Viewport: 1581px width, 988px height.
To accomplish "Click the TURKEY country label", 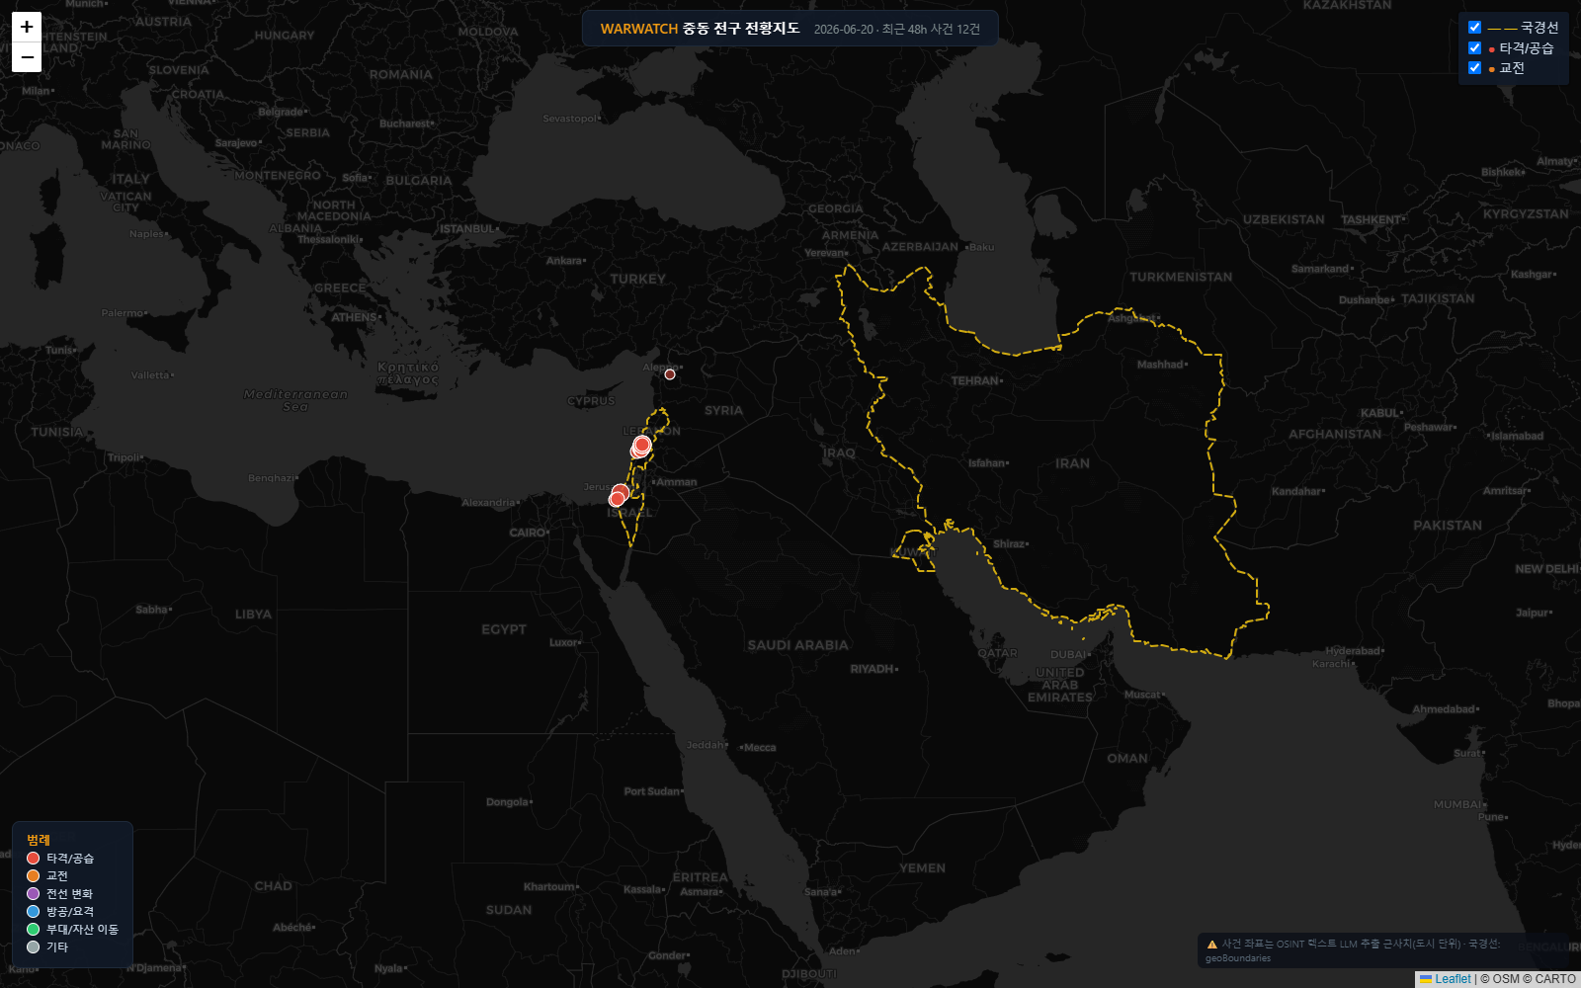I will point(637,280).
